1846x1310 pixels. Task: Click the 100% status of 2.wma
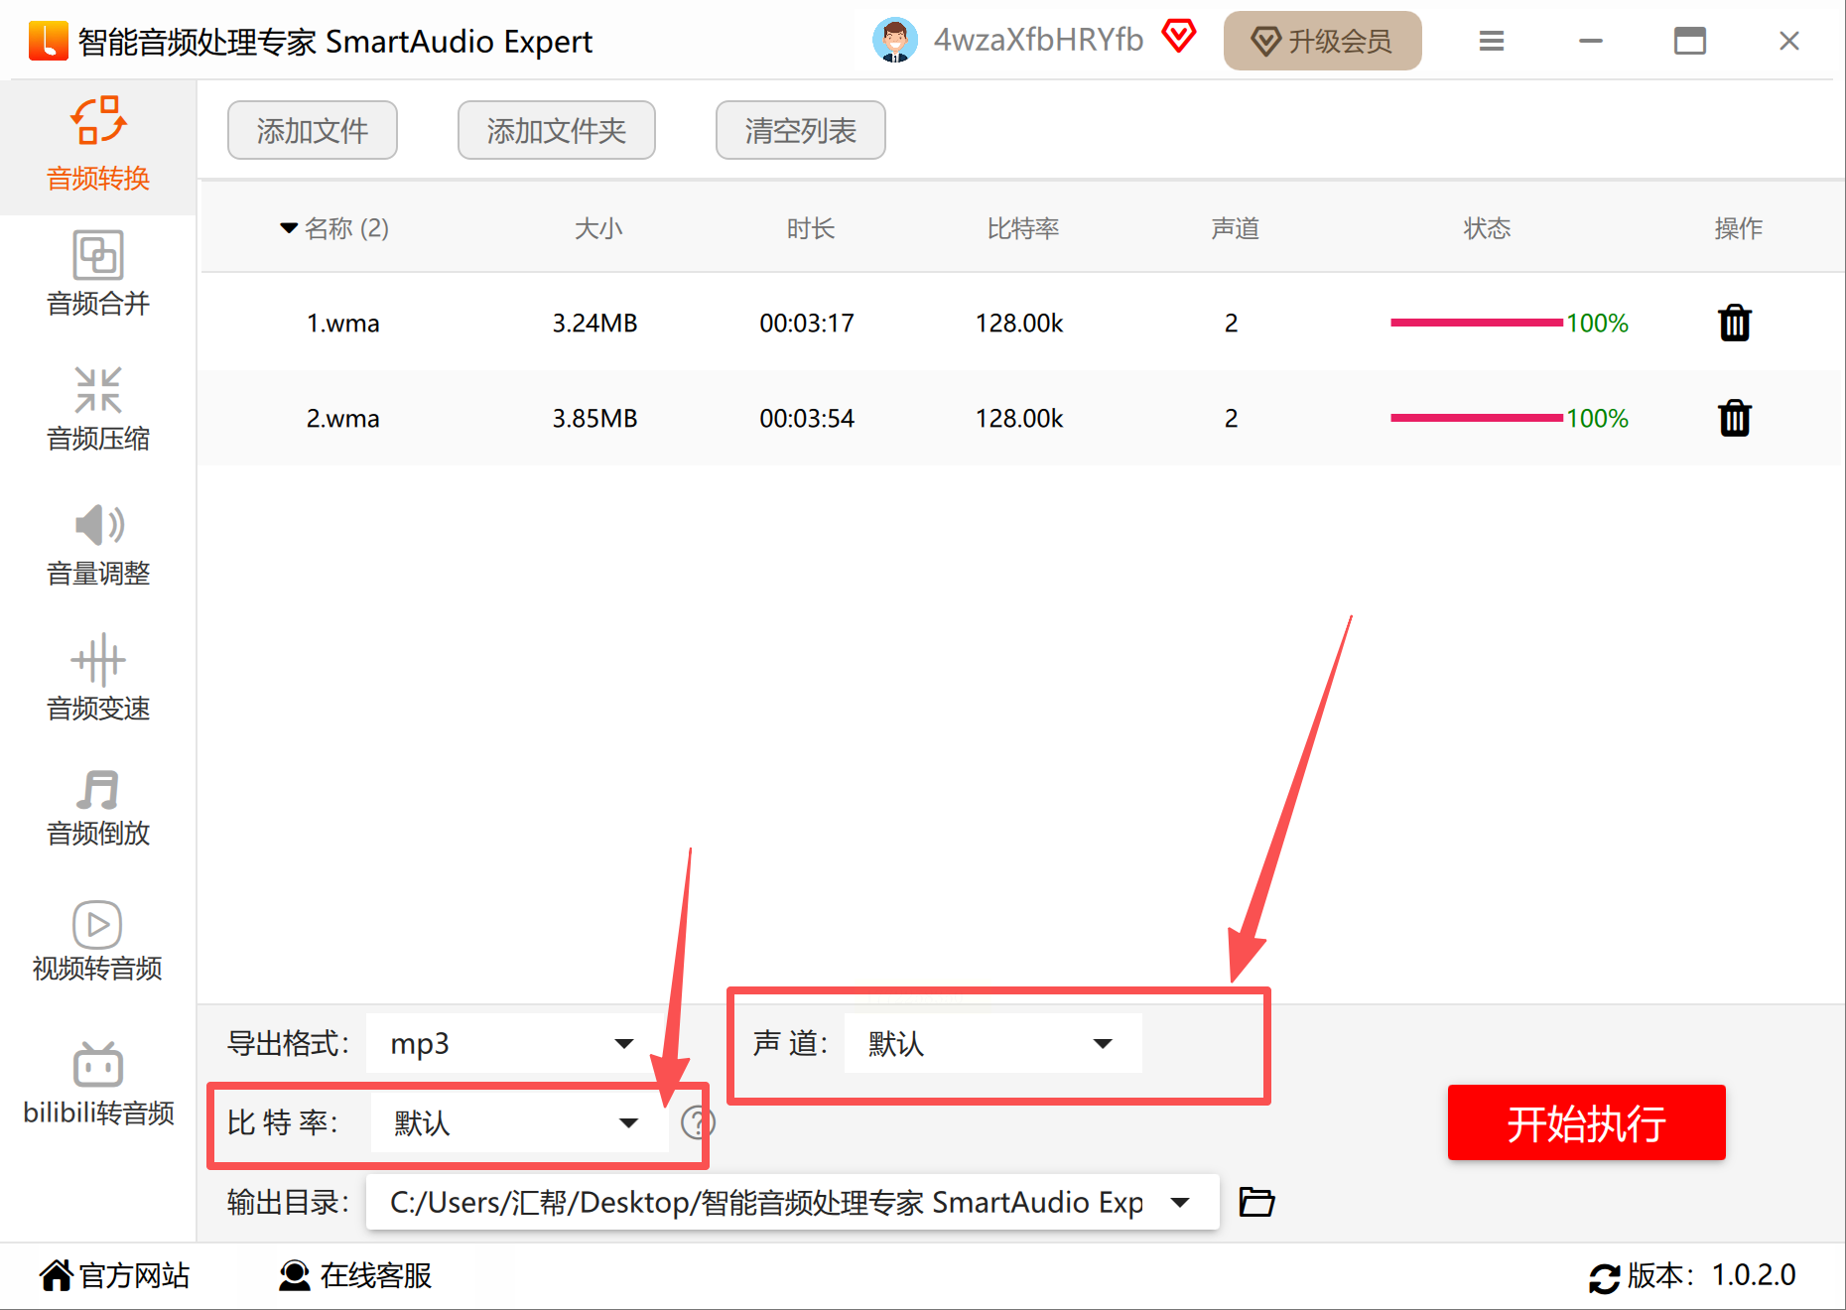pyautogui.click(x=1597, y=419)
